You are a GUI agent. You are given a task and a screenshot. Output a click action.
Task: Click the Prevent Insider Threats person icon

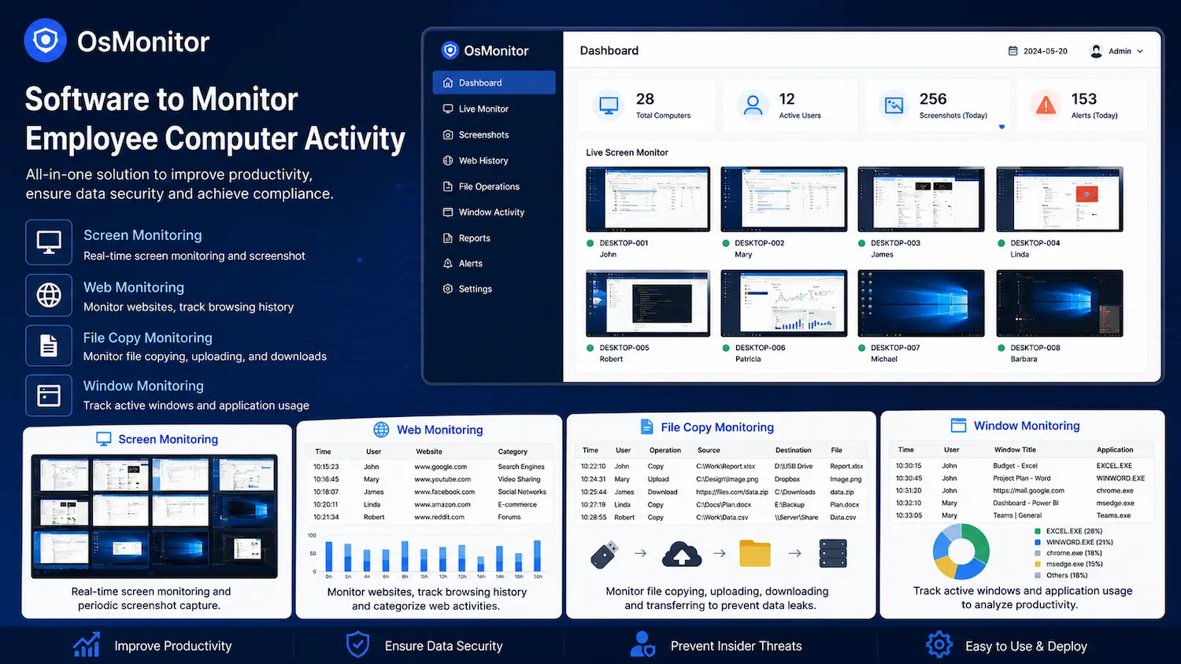(x=642, y=644)
